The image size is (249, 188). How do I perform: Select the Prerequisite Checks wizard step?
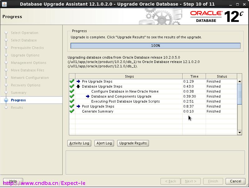point(27,48)
